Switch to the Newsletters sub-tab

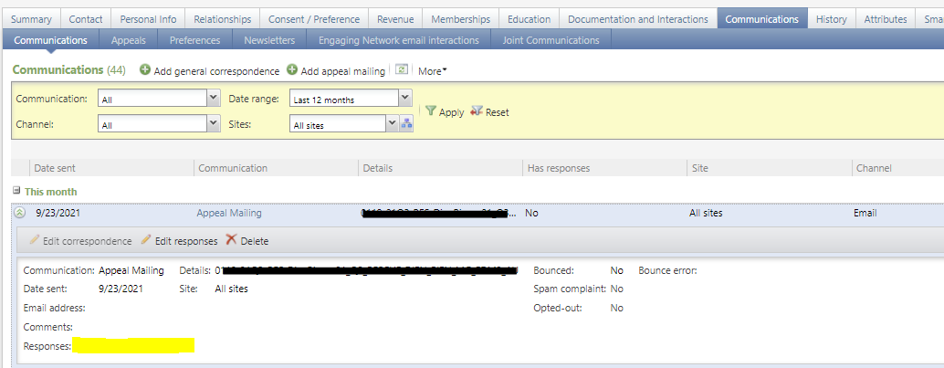click(269, 40)
